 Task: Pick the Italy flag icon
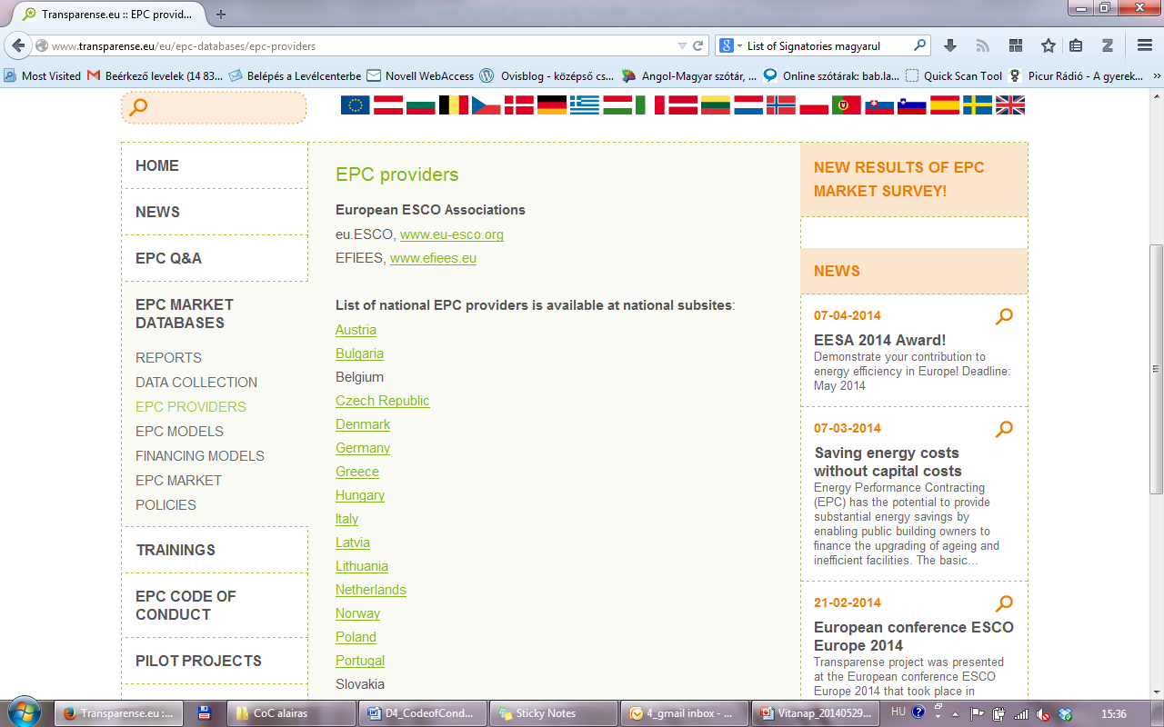pos(649,105)
